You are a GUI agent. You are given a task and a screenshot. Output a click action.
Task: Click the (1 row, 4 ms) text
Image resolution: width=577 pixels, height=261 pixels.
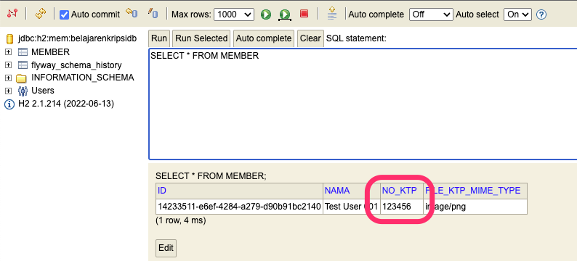[181, 220]
